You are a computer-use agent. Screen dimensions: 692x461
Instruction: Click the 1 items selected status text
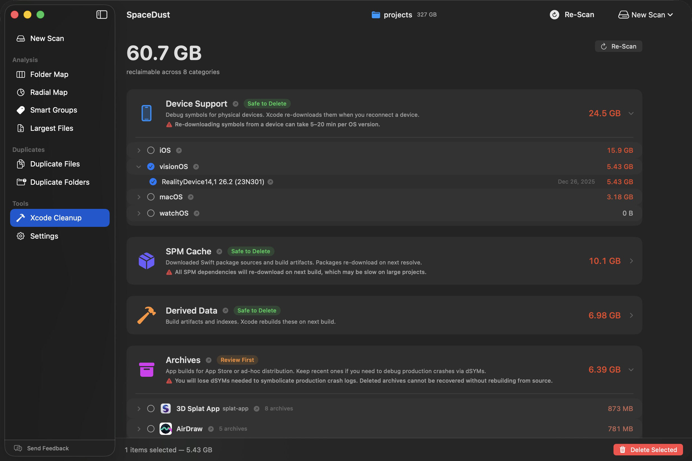pos(168,450)
